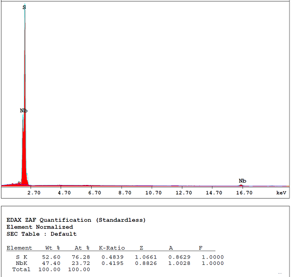Click the Z column header
This screenshot has width=291, height=277.
pos(142,248)
